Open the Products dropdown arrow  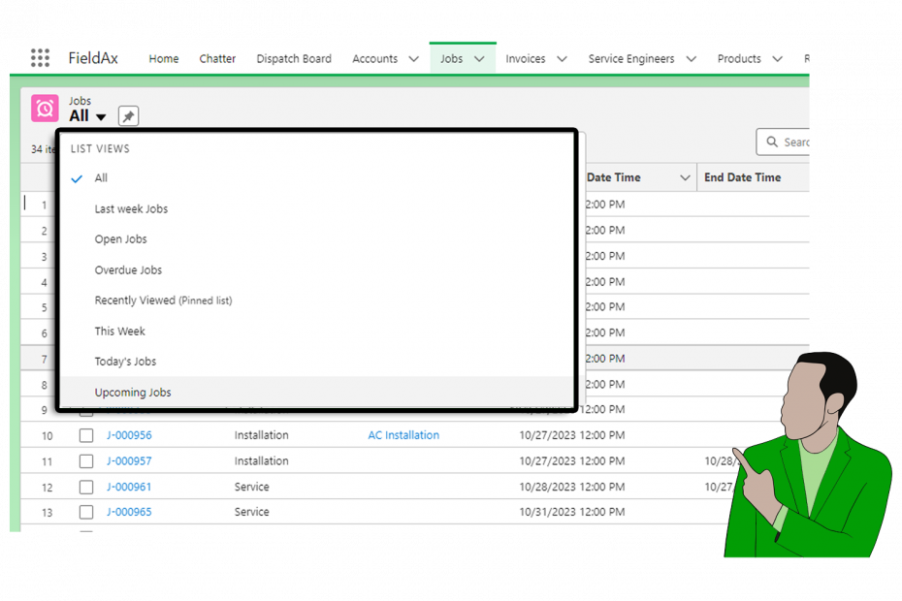coord(779,58)
